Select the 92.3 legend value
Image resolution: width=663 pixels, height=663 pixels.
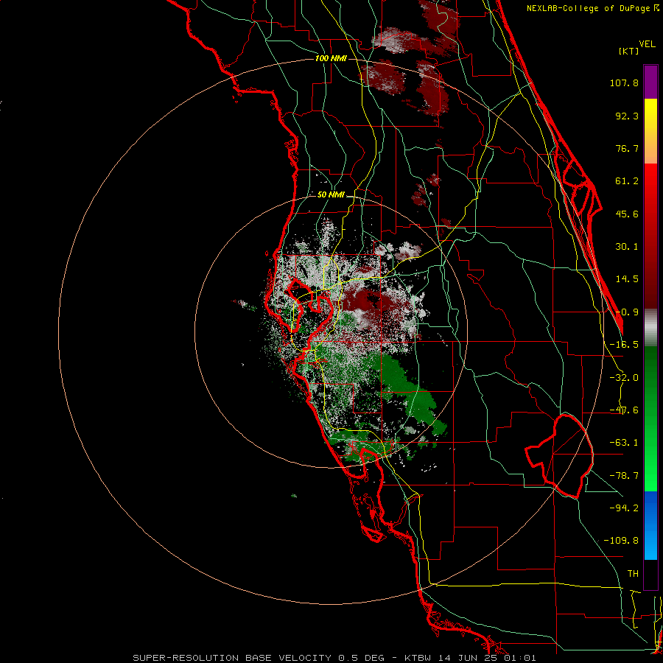point(627,116)
